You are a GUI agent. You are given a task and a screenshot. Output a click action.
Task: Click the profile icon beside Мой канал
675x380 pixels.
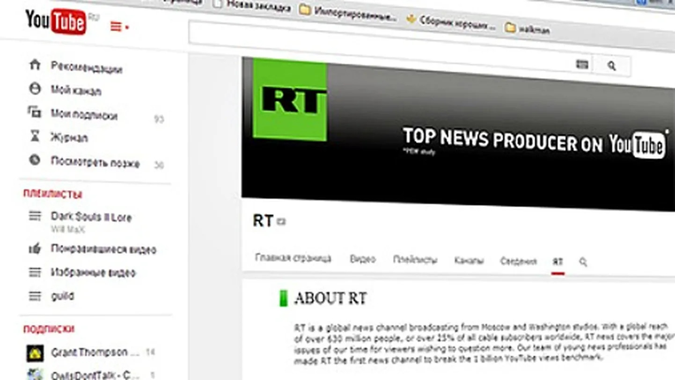coord(35,88)
